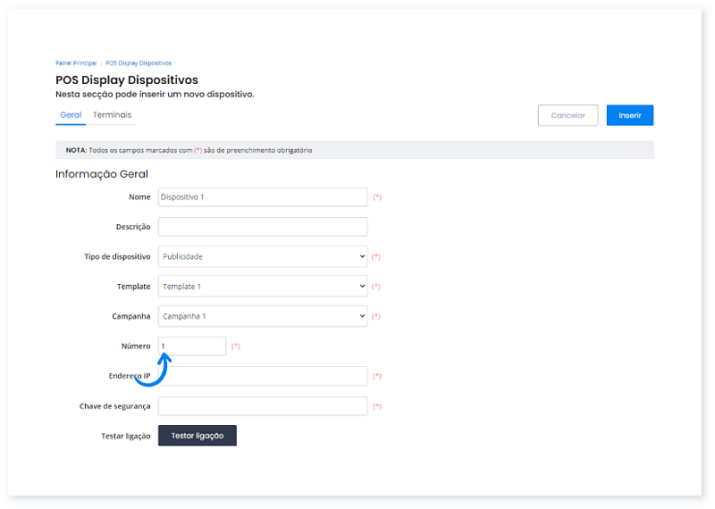This screenshot has width=715, height=509.
Task: Click the blue curved arrow annotation
Action: (154, 370)
